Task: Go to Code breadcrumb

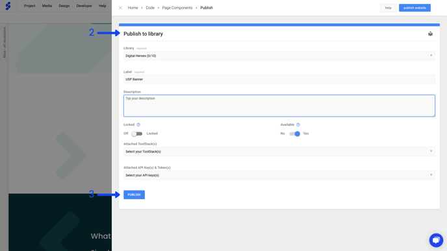Action: pos(150,8)
